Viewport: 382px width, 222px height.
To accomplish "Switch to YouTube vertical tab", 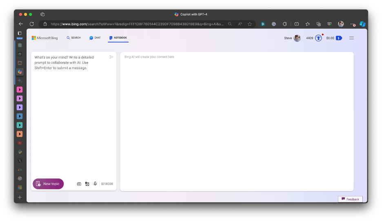I will [x=20, y=143].
